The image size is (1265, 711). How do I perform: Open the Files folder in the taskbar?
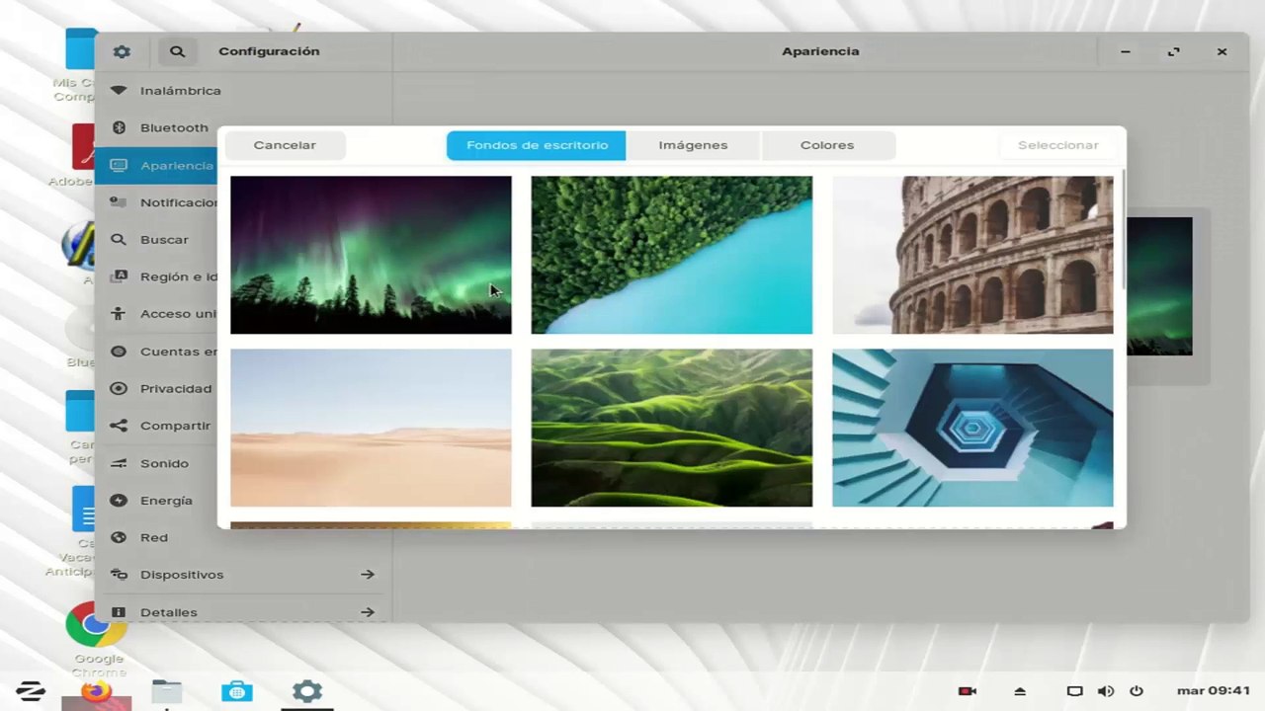coord(167,691)
